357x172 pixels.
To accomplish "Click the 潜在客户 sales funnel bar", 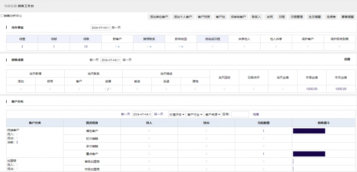I will click(x=309, y=131).
